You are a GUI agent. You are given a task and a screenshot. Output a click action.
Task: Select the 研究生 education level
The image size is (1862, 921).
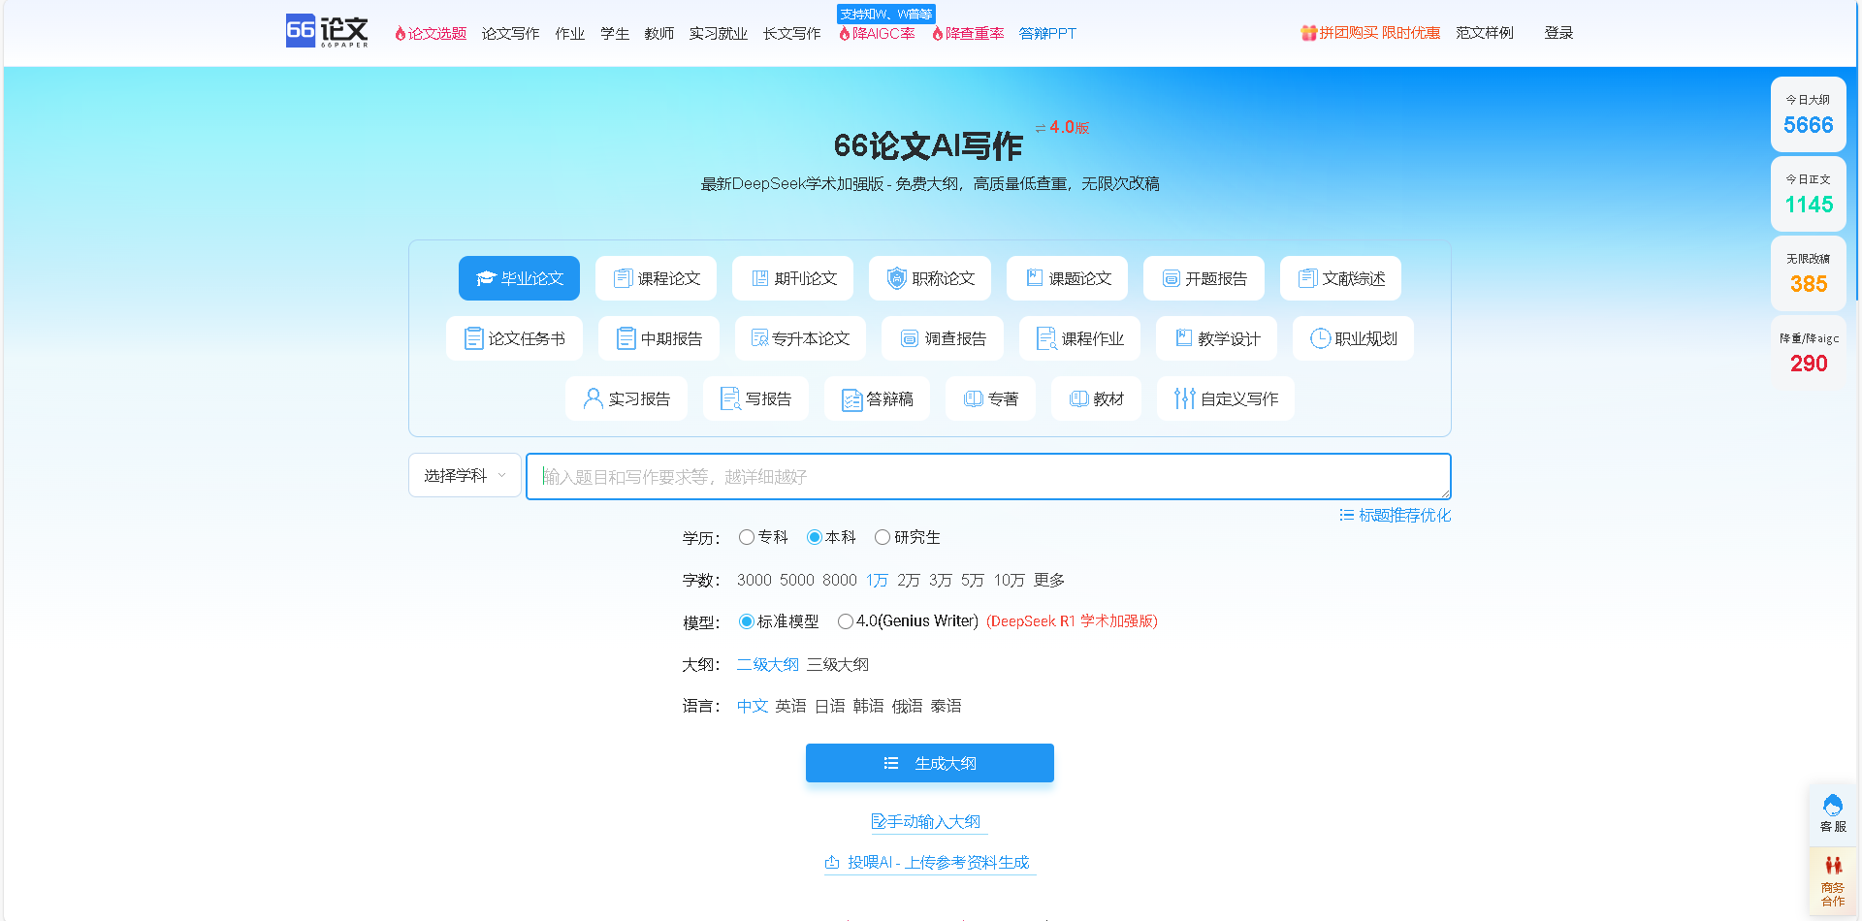883,537
